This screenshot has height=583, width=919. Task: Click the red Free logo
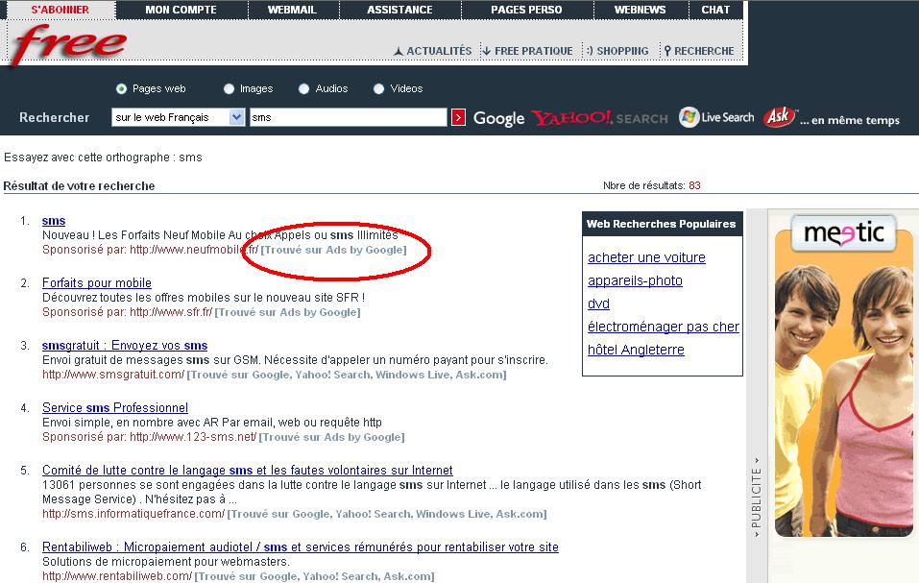(x=69, y=44)
